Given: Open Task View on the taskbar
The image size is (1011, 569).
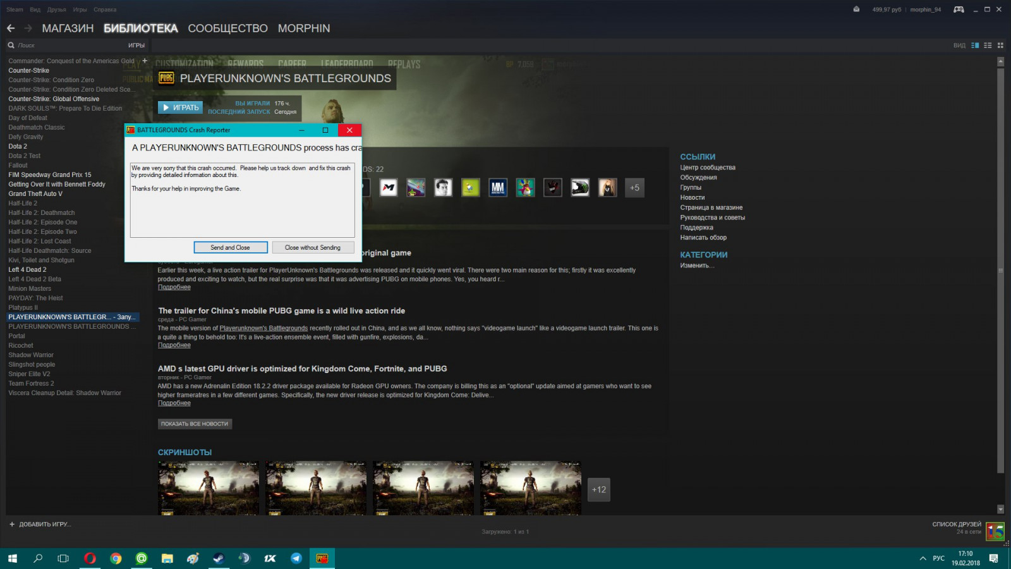Looking at the screenshot, I should 63,558.
